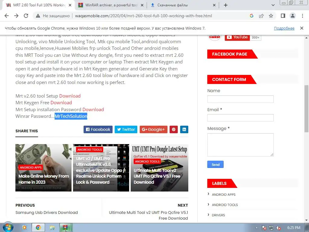Open the Ultimate Multi Tool v2 Qcfire thumbnail
This screenshot has height=232, width=309.
[x=159, y=168]
